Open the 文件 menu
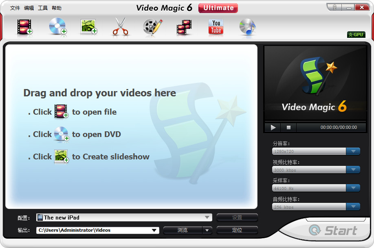The width and height of the screenshot is (374, 248). 15,8
